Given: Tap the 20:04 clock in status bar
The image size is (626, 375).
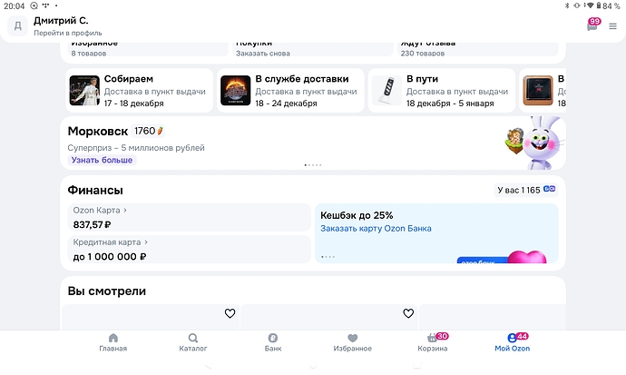Looking at the screenshot, I should pos(14,6).
